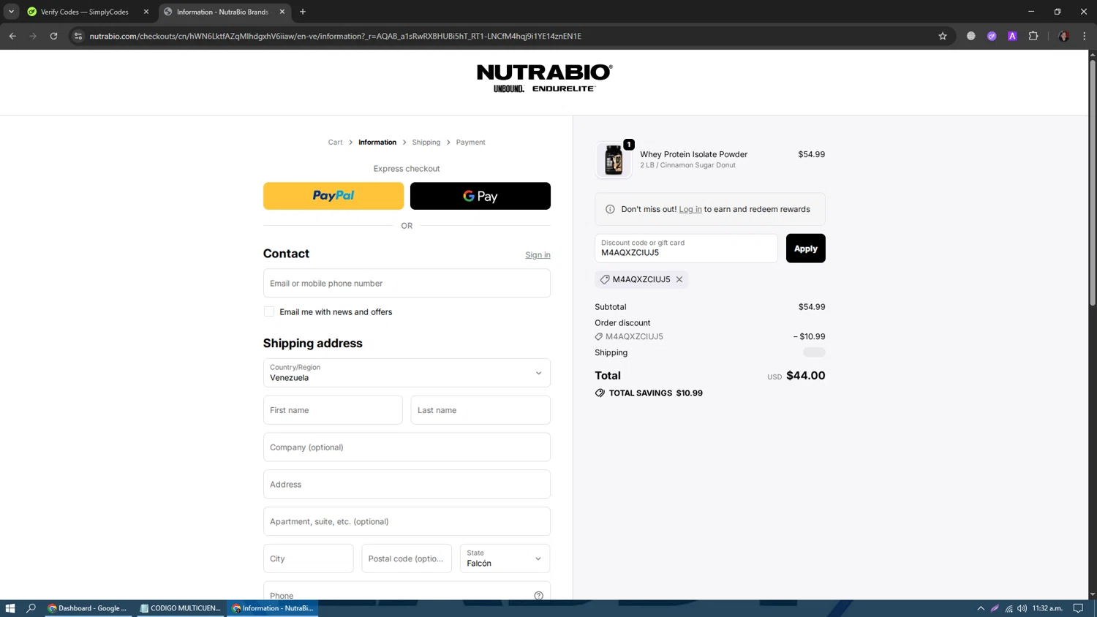Open CODIGO MULTICUEN taskbar window

(x=181, y=608)
